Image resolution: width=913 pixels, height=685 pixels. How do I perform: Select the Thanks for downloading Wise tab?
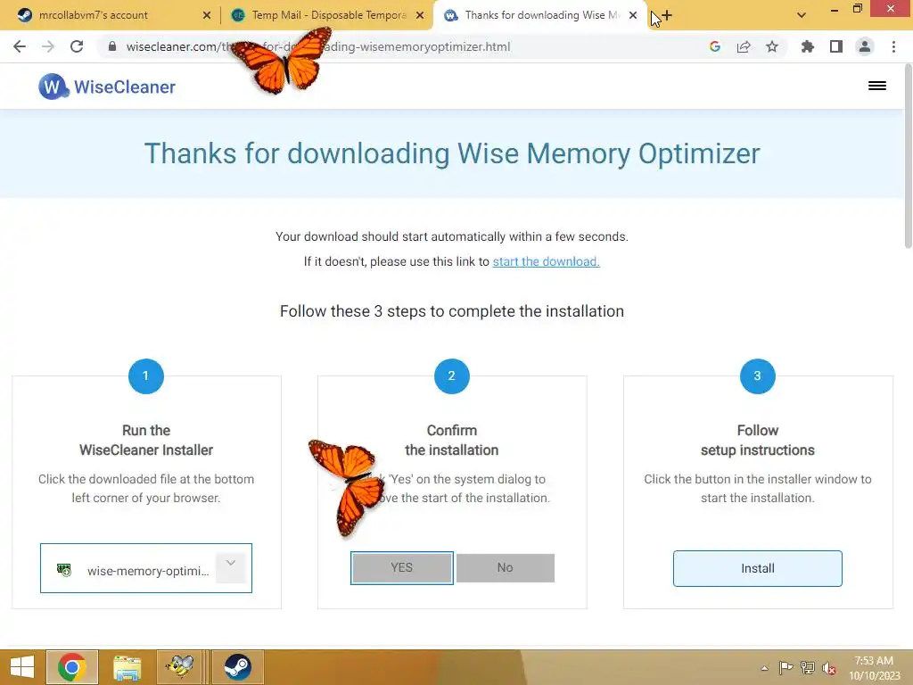point(540,16)
